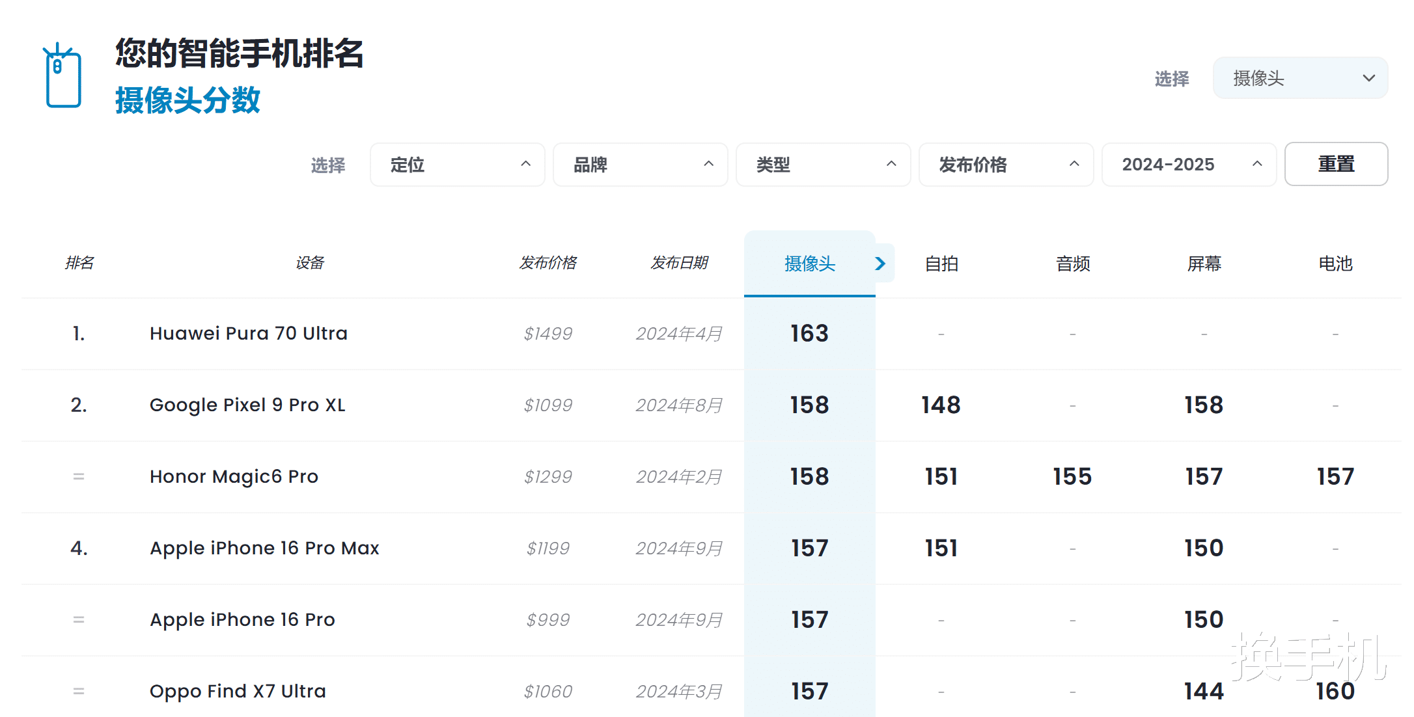Open the 类型 filter dropdown
The image size is (1414, 717).
pyautogui.click(x=823, y=165)
